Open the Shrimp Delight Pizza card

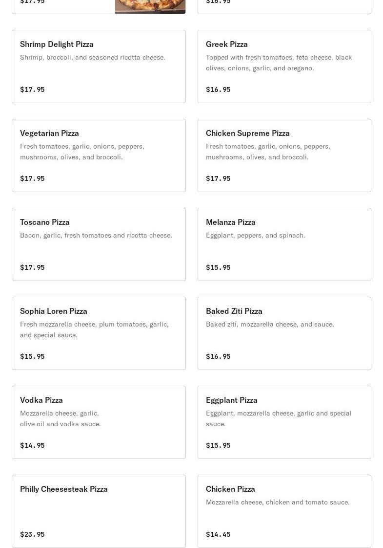[99, 66]
